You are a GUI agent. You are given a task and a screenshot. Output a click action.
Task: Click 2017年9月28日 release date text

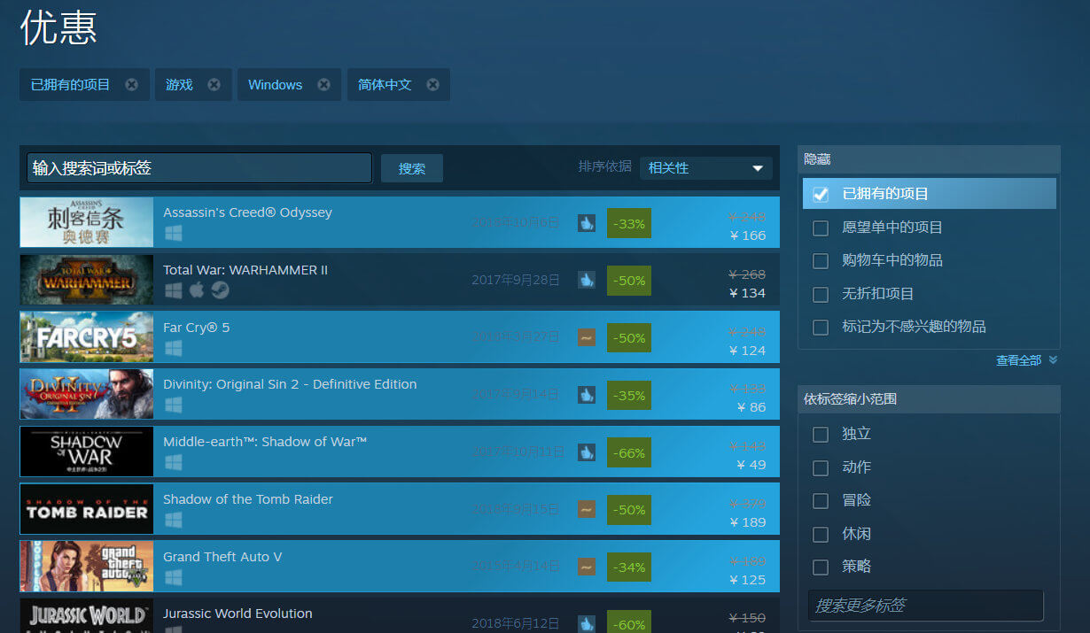[x=516, y=280]
